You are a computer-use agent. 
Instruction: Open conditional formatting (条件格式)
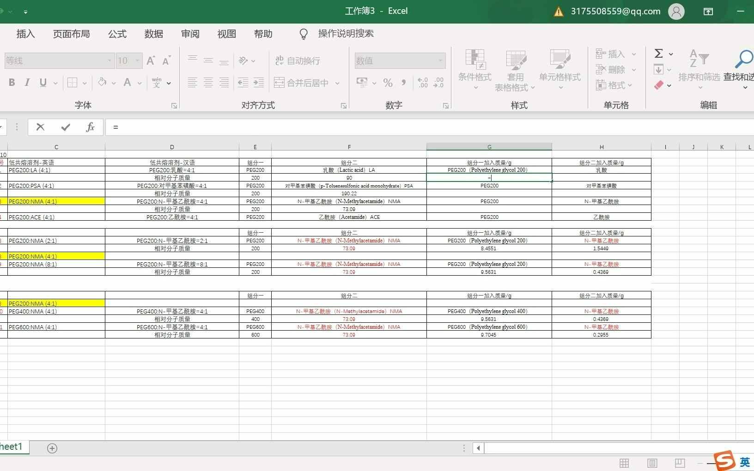(x=475, y=69)
